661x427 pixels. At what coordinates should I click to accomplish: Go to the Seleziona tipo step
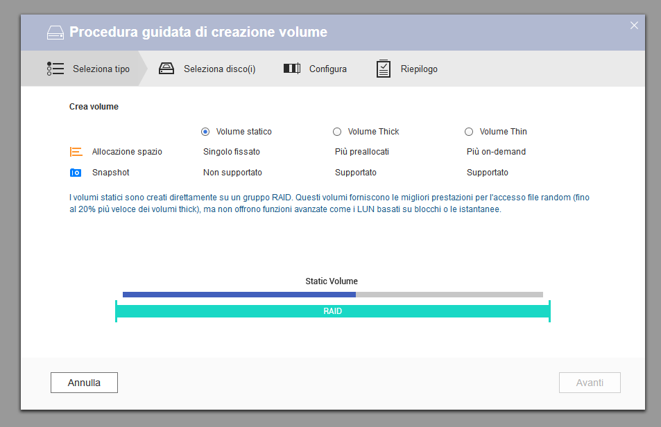click(x=101, y=69)
